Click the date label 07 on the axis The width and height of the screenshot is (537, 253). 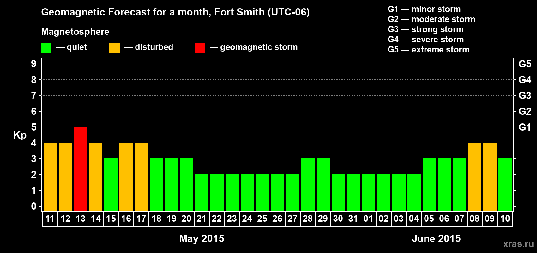[x=460, y=219]
